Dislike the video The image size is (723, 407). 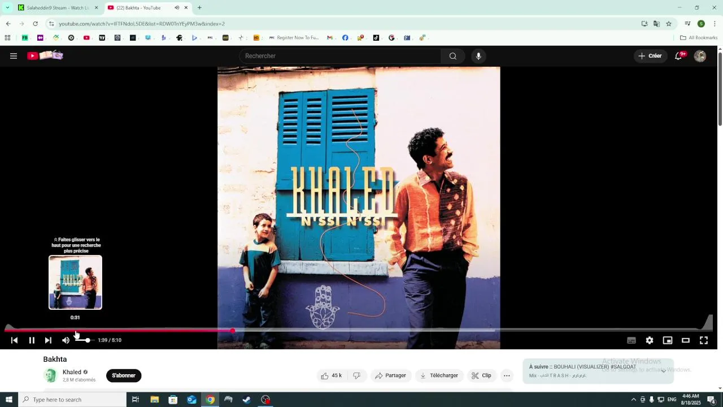coord(357,375)
